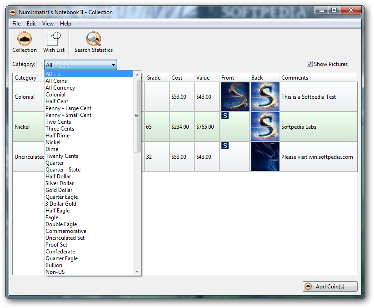This screenshot has width=374, height=308.
Task: Select Dime in the dropdown list
Action: click(x=89, y=149)
